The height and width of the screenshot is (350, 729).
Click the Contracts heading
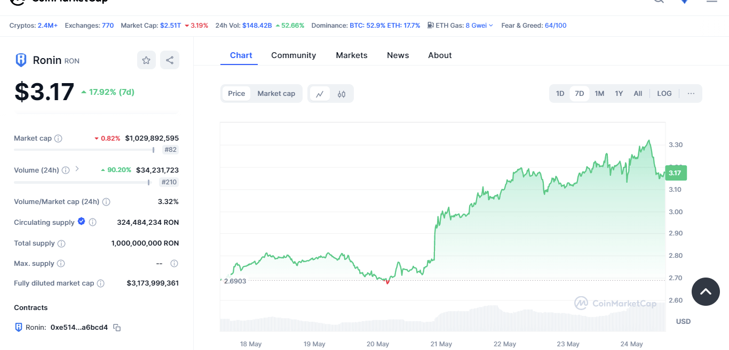click(31, 307)
